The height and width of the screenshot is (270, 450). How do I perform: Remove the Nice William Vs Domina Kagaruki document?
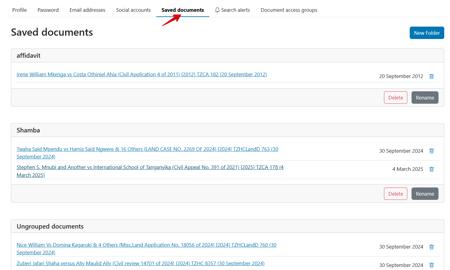[432, 247]
